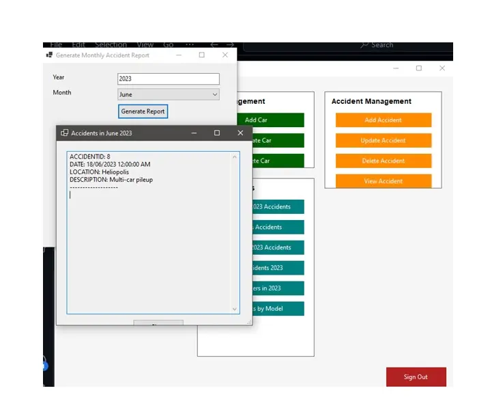Maximize the main management dashboard window
This screenshot has height=410, width=490.
(419, 68)
